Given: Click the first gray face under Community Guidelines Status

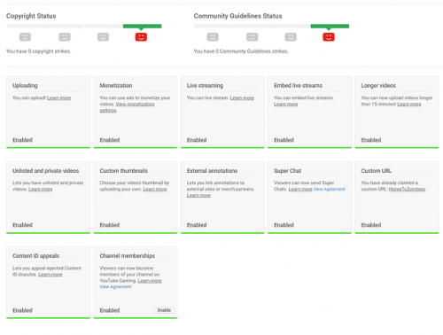Looking at the screenshot, I should click(x=213, y=37).
